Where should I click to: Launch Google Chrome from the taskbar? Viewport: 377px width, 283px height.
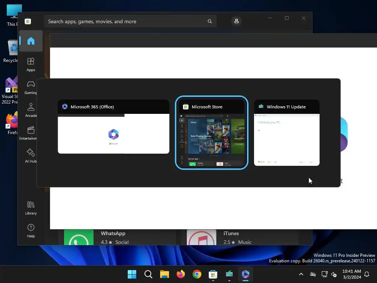click(x=197, y=274)
